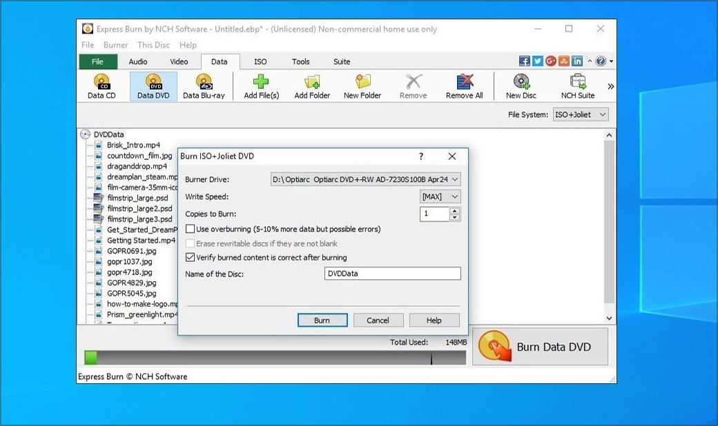Close the Burn ISO+Joliet DVD dialog

(x=452, y=156)
